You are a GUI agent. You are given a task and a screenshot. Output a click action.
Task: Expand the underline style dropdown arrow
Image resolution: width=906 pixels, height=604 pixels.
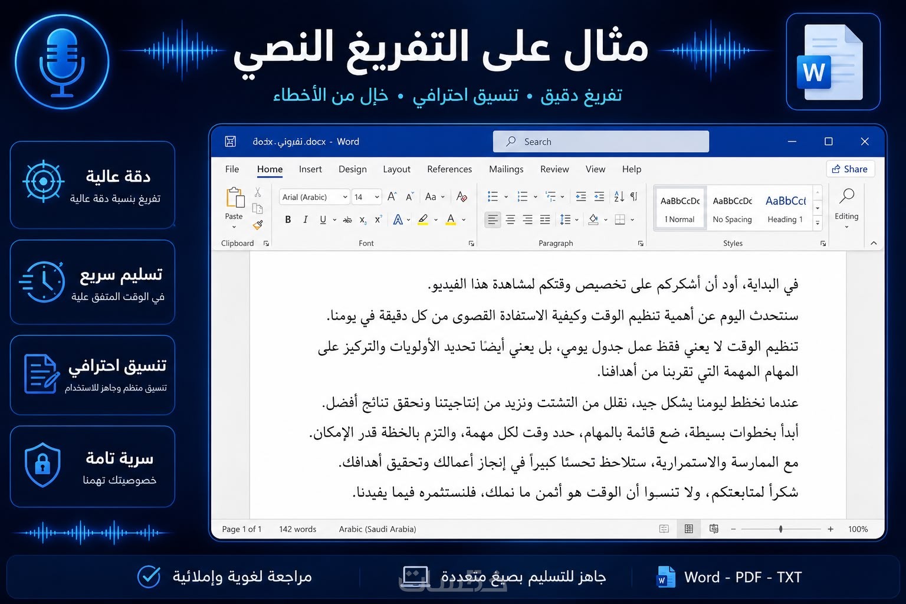point(334,220)
